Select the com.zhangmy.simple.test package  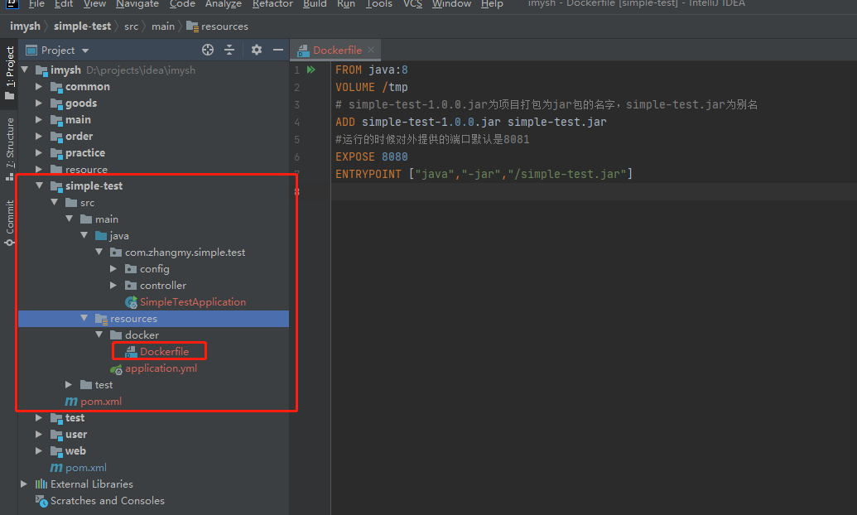tap(185, 252)
